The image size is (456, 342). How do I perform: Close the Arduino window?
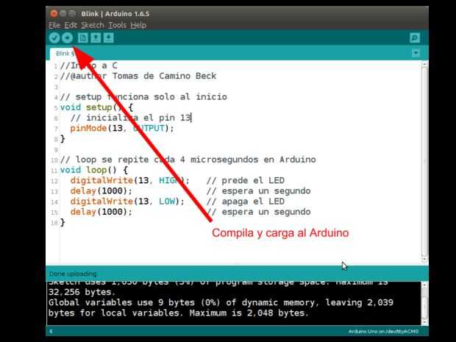click(54, 13)
